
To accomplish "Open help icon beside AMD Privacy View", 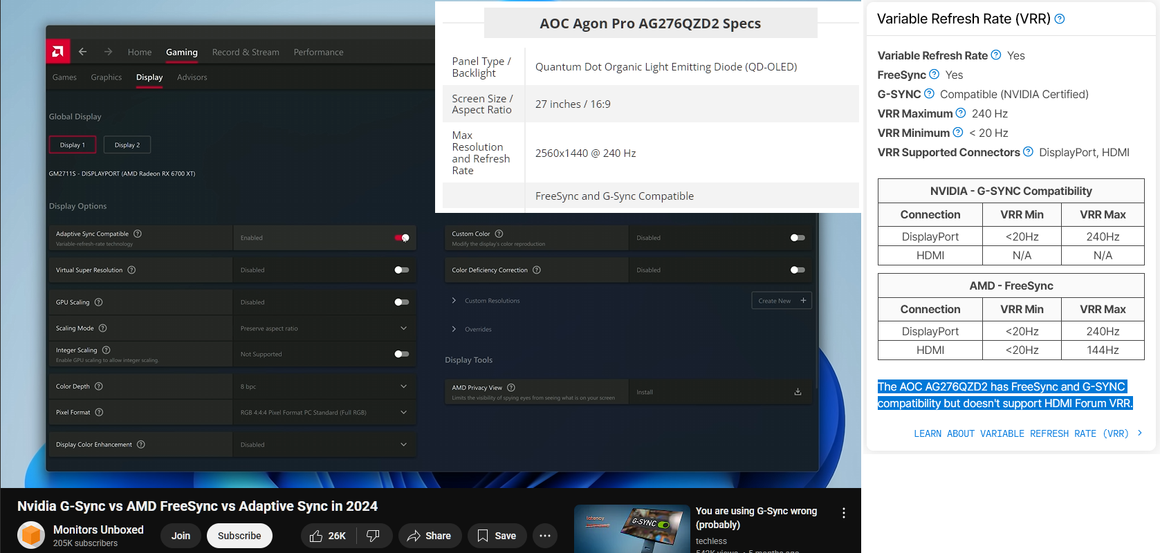I will [x=511, y=388].
